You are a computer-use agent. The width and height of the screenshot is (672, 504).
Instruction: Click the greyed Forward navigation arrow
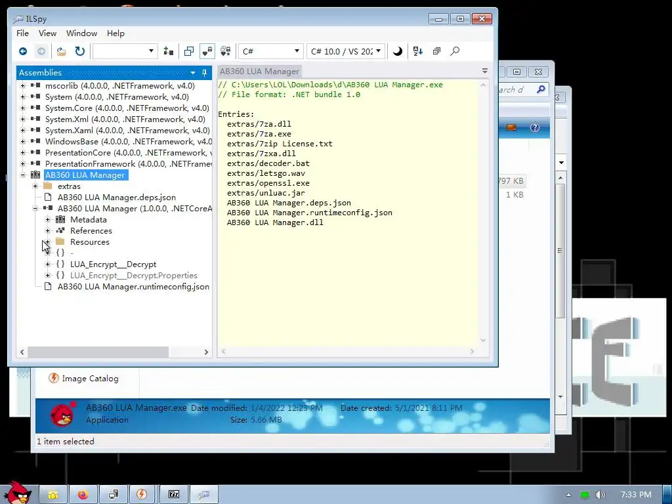click(x=41, y=51)
